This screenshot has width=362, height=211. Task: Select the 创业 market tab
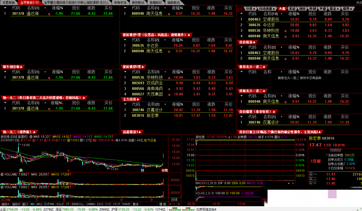pyautogui.click(x=302, y=9)
